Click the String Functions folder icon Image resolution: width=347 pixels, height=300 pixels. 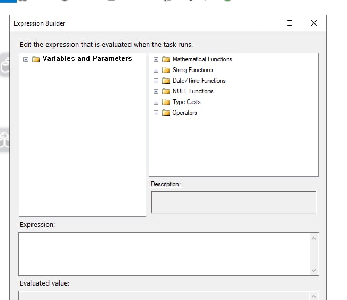click(x=166, y=70)
